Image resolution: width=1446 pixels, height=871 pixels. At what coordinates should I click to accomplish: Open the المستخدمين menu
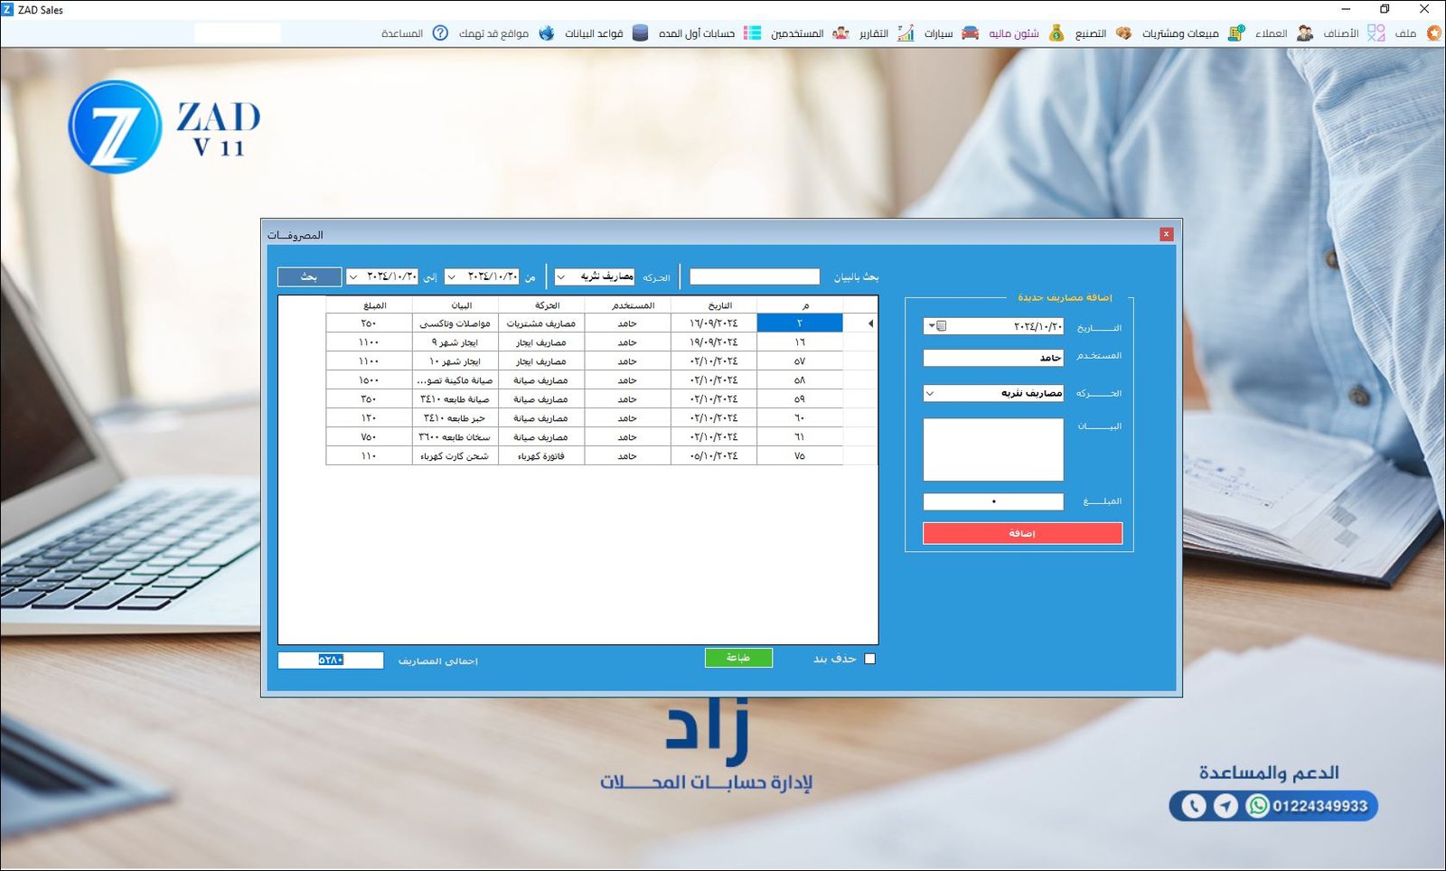point(796,33)
